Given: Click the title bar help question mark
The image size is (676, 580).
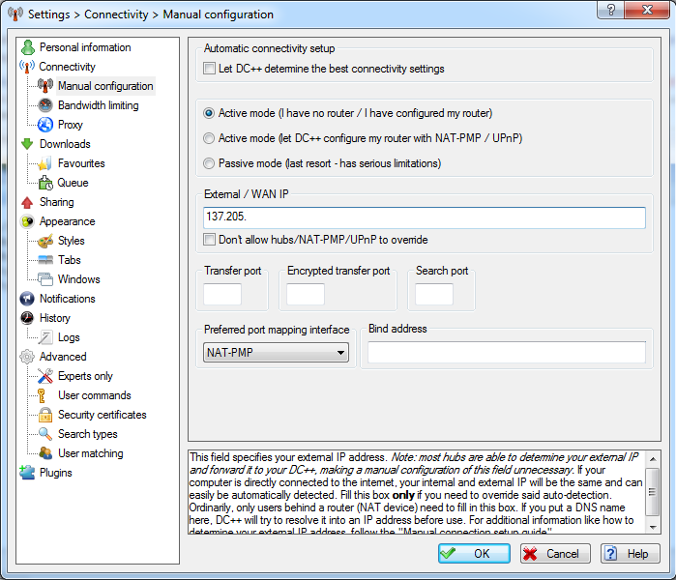Looking at the screenshot, I should [x=610, y=10].
